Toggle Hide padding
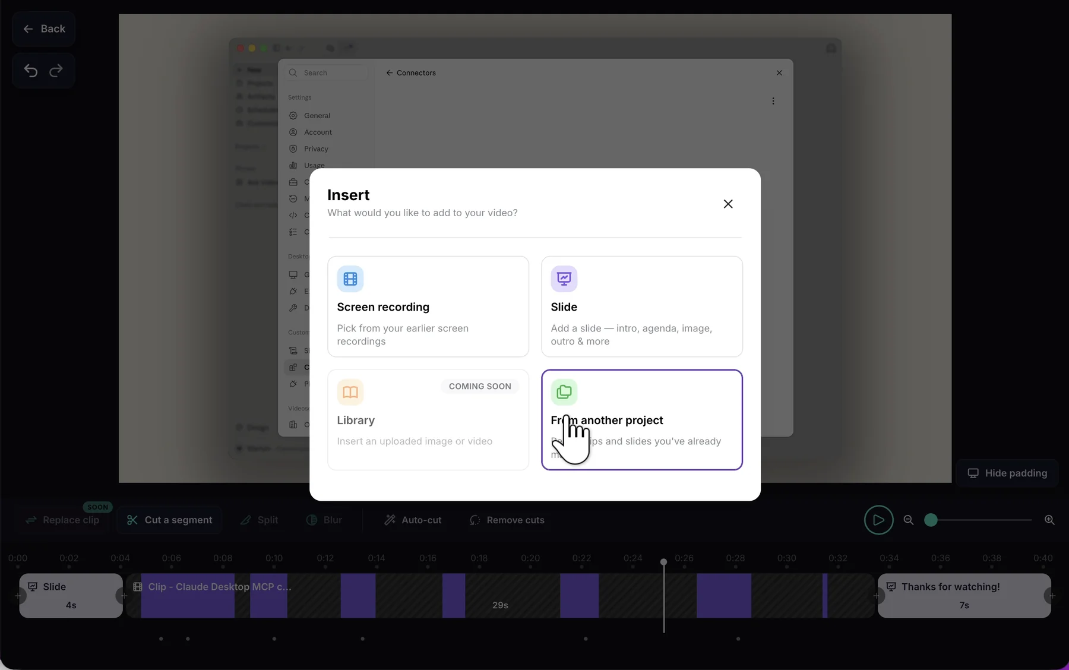Viewport: 1069px width, 670px height. tap(1007, 473)
